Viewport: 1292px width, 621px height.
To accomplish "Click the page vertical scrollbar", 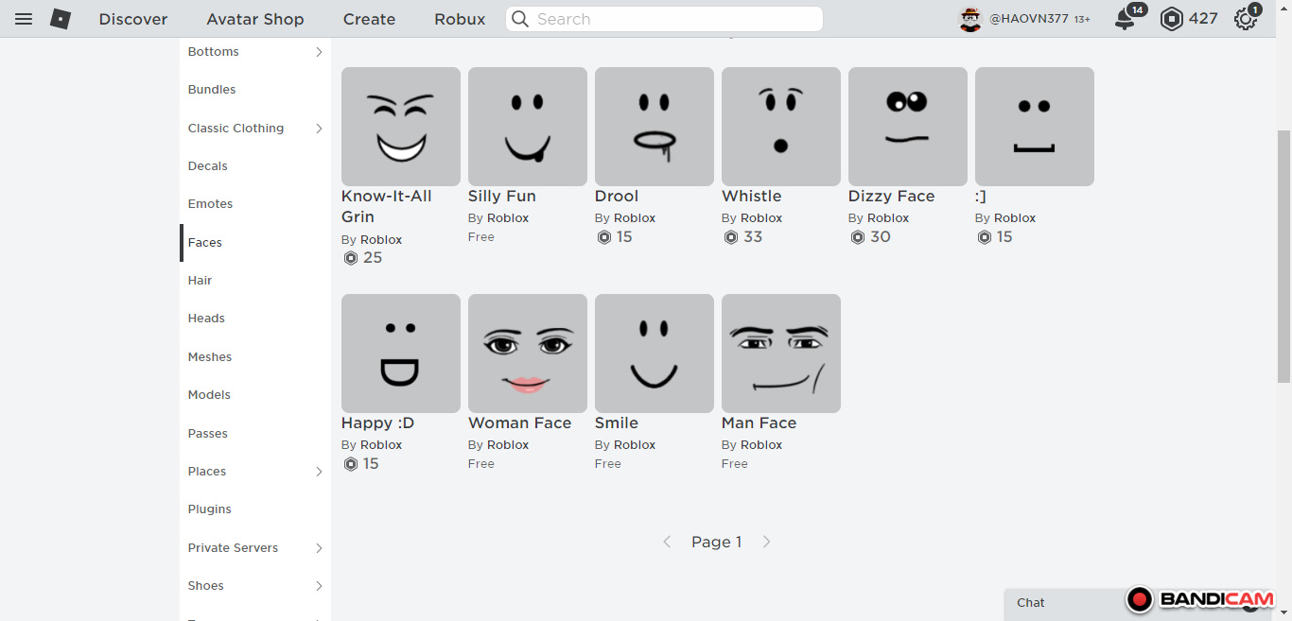I will point(1283,255).
